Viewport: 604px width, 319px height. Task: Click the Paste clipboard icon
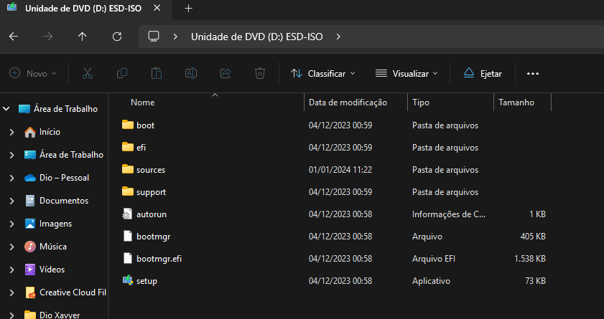(x=157, y=73)
